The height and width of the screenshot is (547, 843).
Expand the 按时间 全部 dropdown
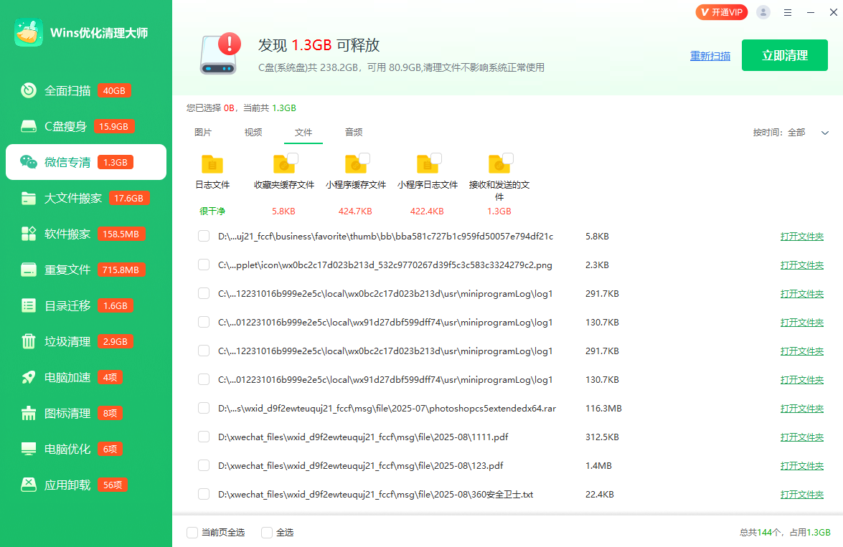tap(824, 133)
